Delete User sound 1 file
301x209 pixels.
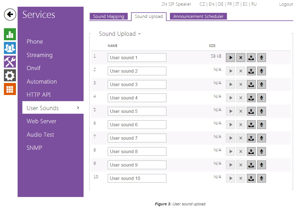[x=241, y=58]
